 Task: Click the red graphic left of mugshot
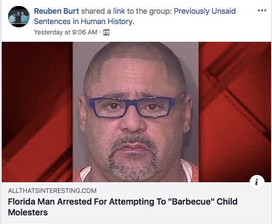click(37, 112)
